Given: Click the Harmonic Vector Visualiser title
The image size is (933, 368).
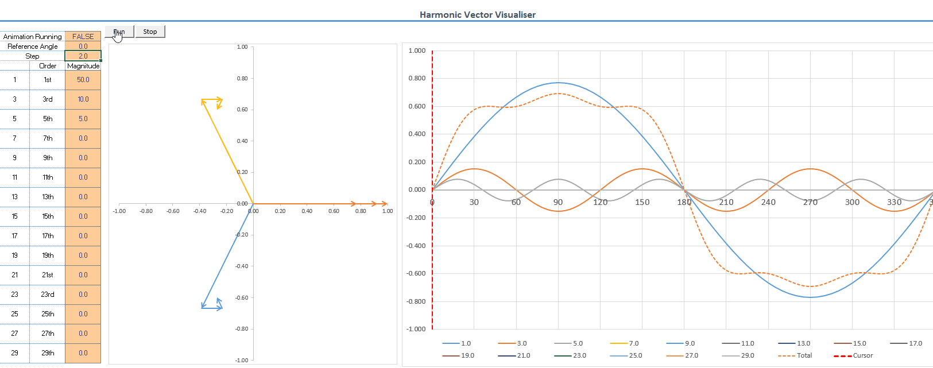Looking at the screenshot, I should tap(477, 14).
